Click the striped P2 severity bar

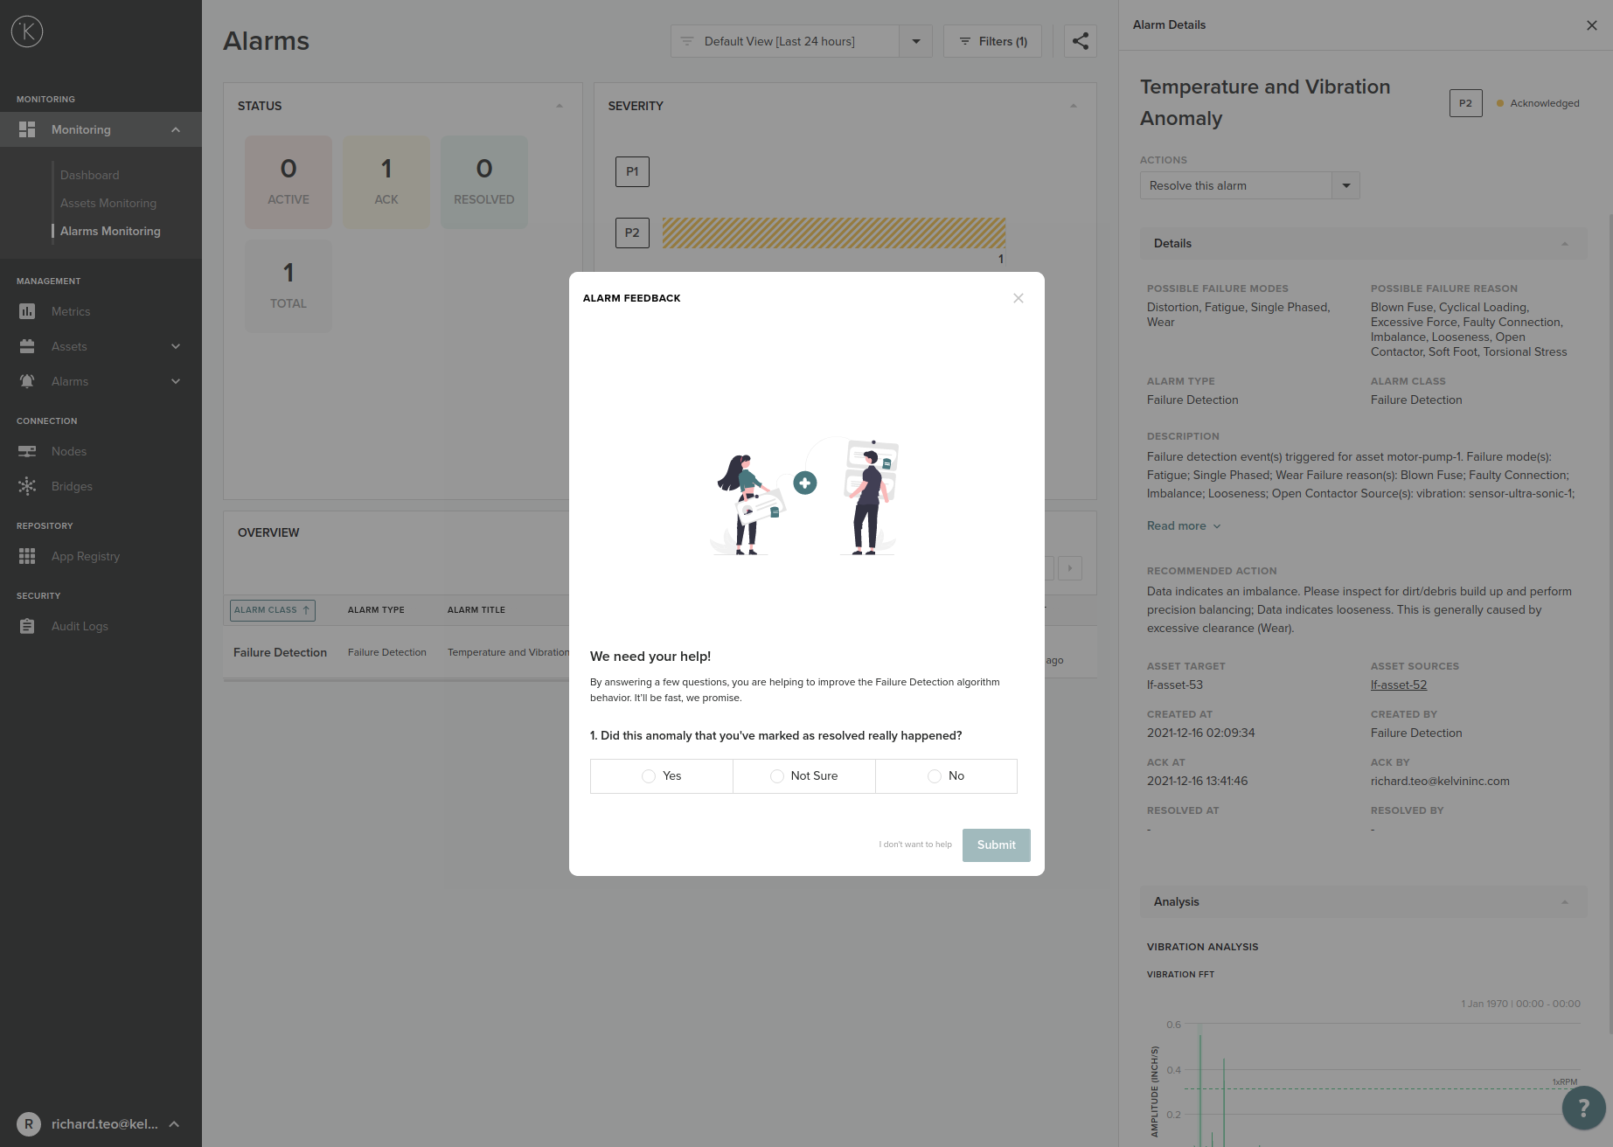coord(833,233)
